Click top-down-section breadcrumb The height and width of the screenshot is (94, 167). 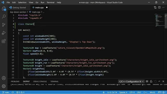[18, 12]
